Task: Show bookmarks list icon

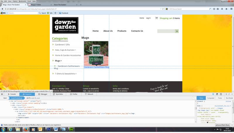Action: pyautogui.click(x=218, y=9)
